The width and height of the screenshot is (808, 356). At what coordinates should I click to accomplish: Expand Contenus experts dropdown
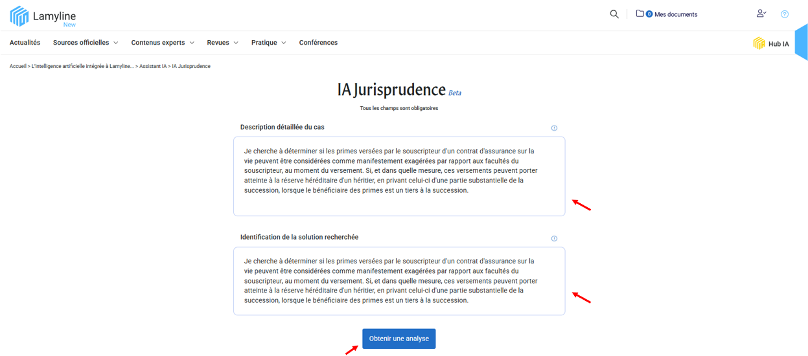[x=163, y=43]
